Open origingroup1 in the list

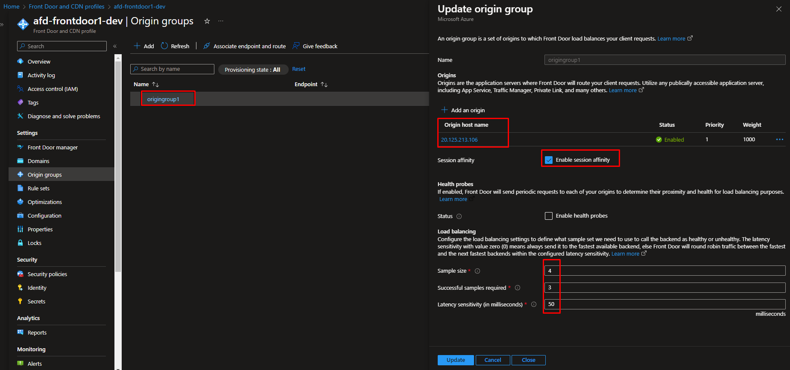pos(163,99)
